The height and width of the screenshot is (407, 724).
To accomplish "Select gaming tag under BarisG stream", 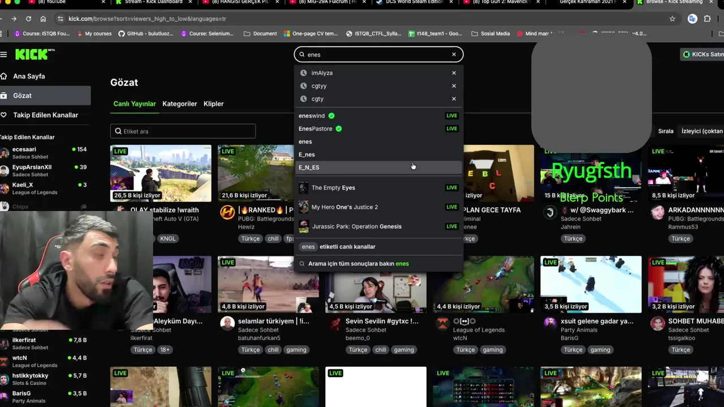I will click(x=600, y=350).
